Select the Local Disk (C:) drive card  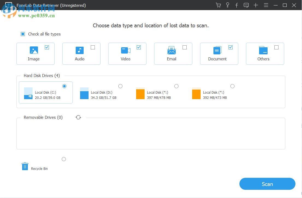tap(46, 92)
